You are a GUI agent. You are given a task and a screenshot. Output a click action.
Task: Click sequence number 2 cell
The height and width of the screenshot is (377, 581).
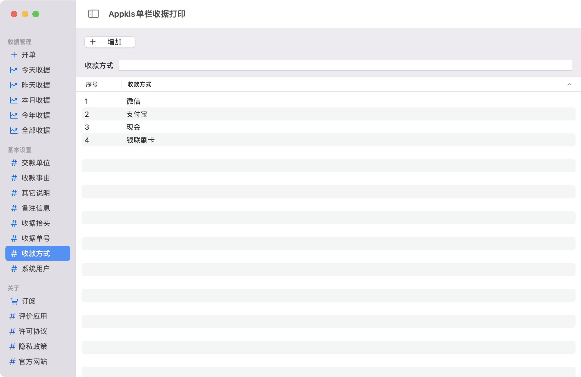pos(87,114)
